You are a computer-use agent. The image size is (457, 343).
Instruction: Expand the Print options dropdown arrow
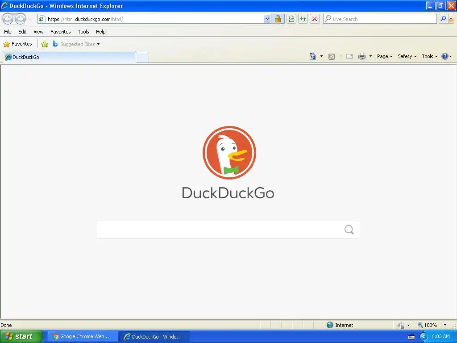[370, 56]
